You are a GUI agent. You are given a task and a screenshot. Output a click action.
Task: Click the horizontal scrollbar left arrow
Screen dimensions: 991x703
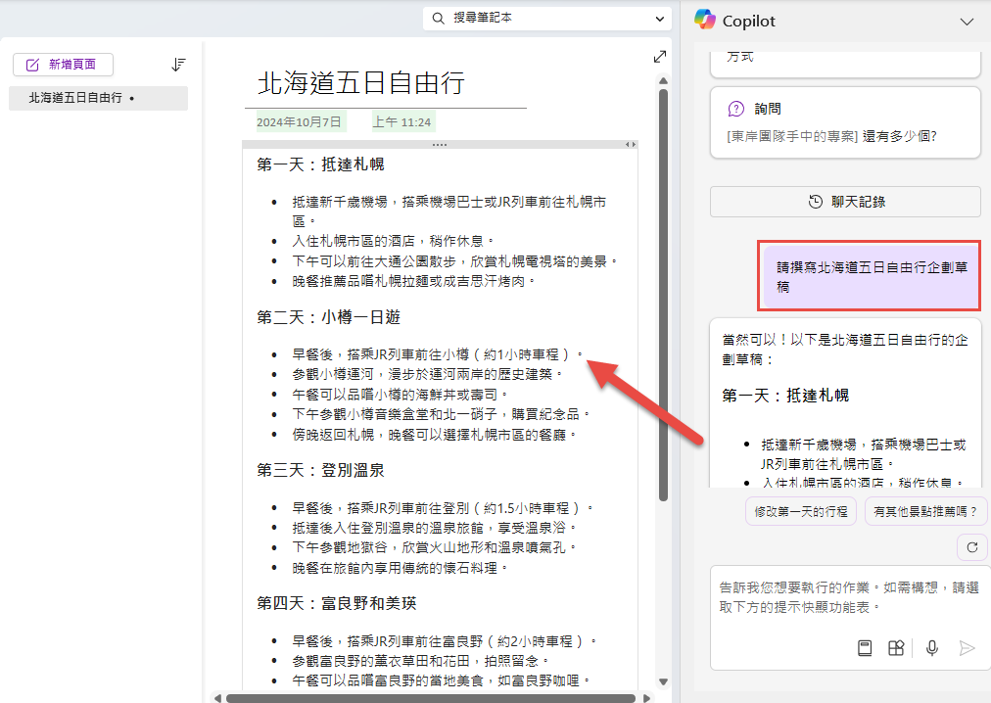point(217,698)
